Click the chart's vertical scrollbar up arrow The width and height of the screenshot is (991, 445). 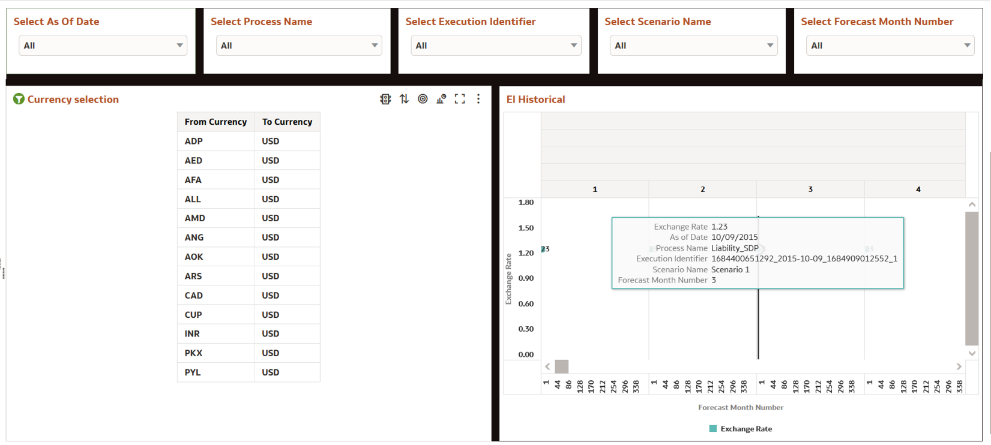[972, 205]
